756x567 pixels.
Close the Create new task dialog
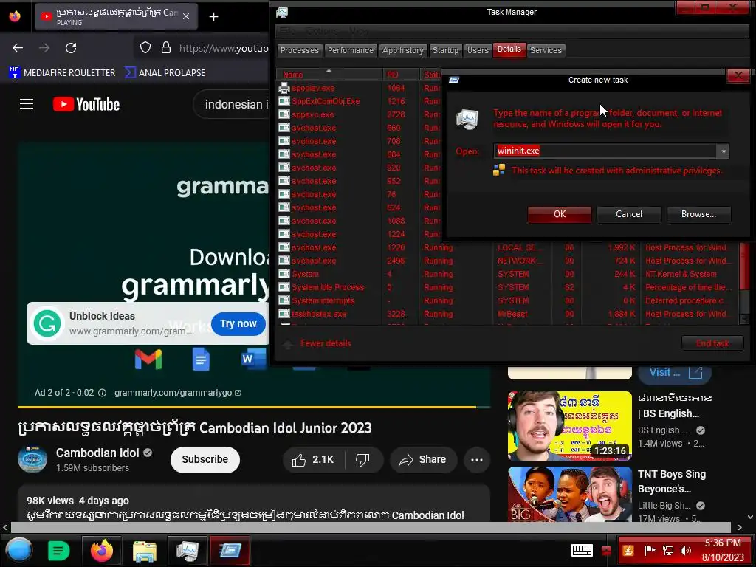pos(738,75)
